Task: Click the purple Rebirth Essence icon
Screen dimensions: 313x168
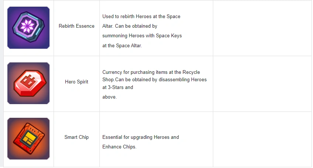Action: (x=28, y=28)
